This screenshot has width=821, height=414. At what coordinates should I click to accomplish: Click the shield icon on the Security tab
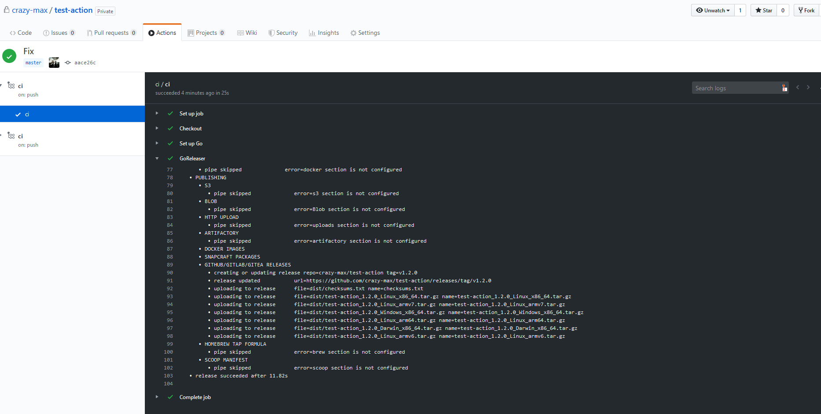point(271,33)
